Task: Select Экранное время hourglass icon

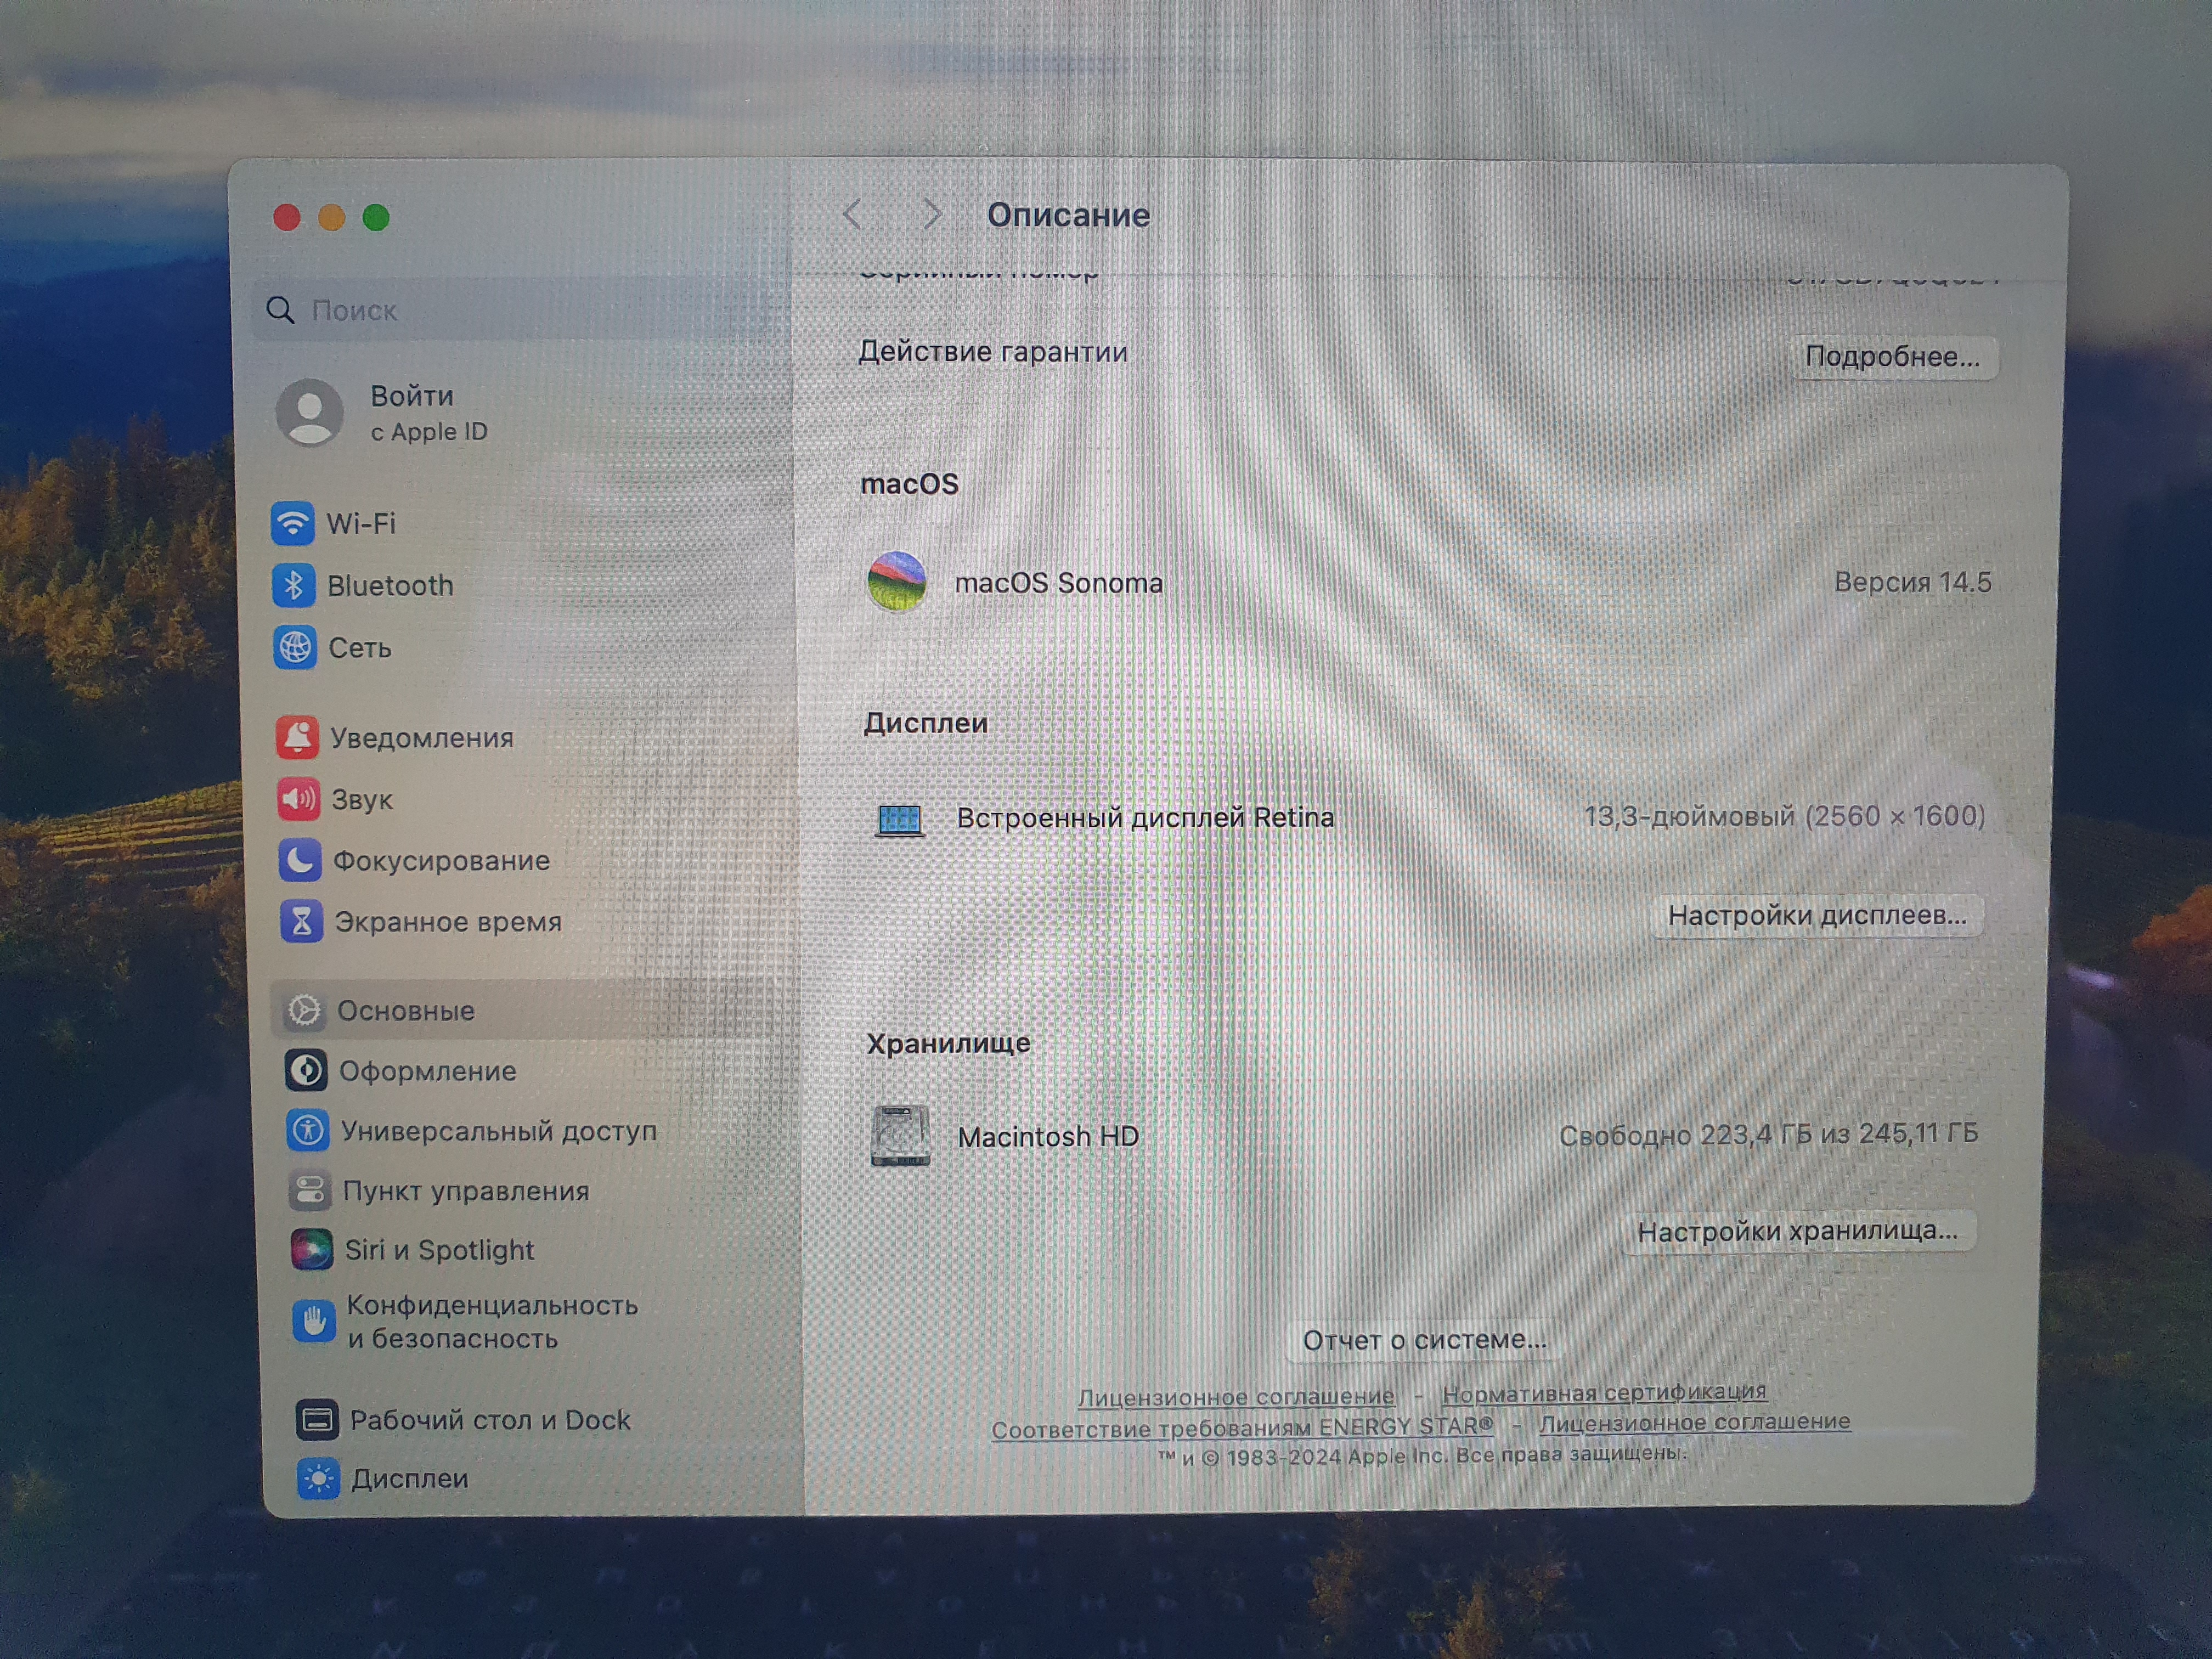Action: click(301, 921)
